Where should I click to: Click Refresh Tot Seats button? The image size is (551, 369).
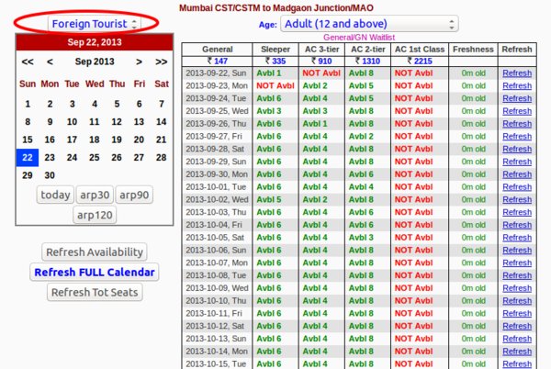(x=95, y=293)
